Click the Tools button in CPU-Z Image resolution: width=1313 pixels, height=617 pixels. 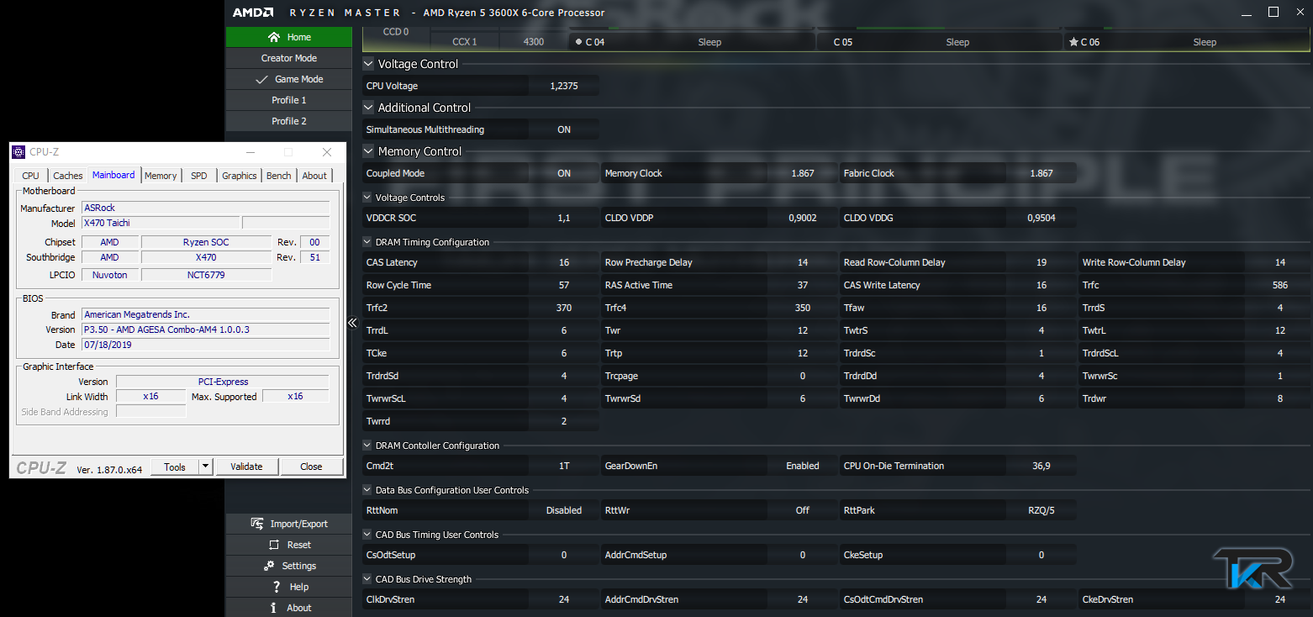click(175, 467)
